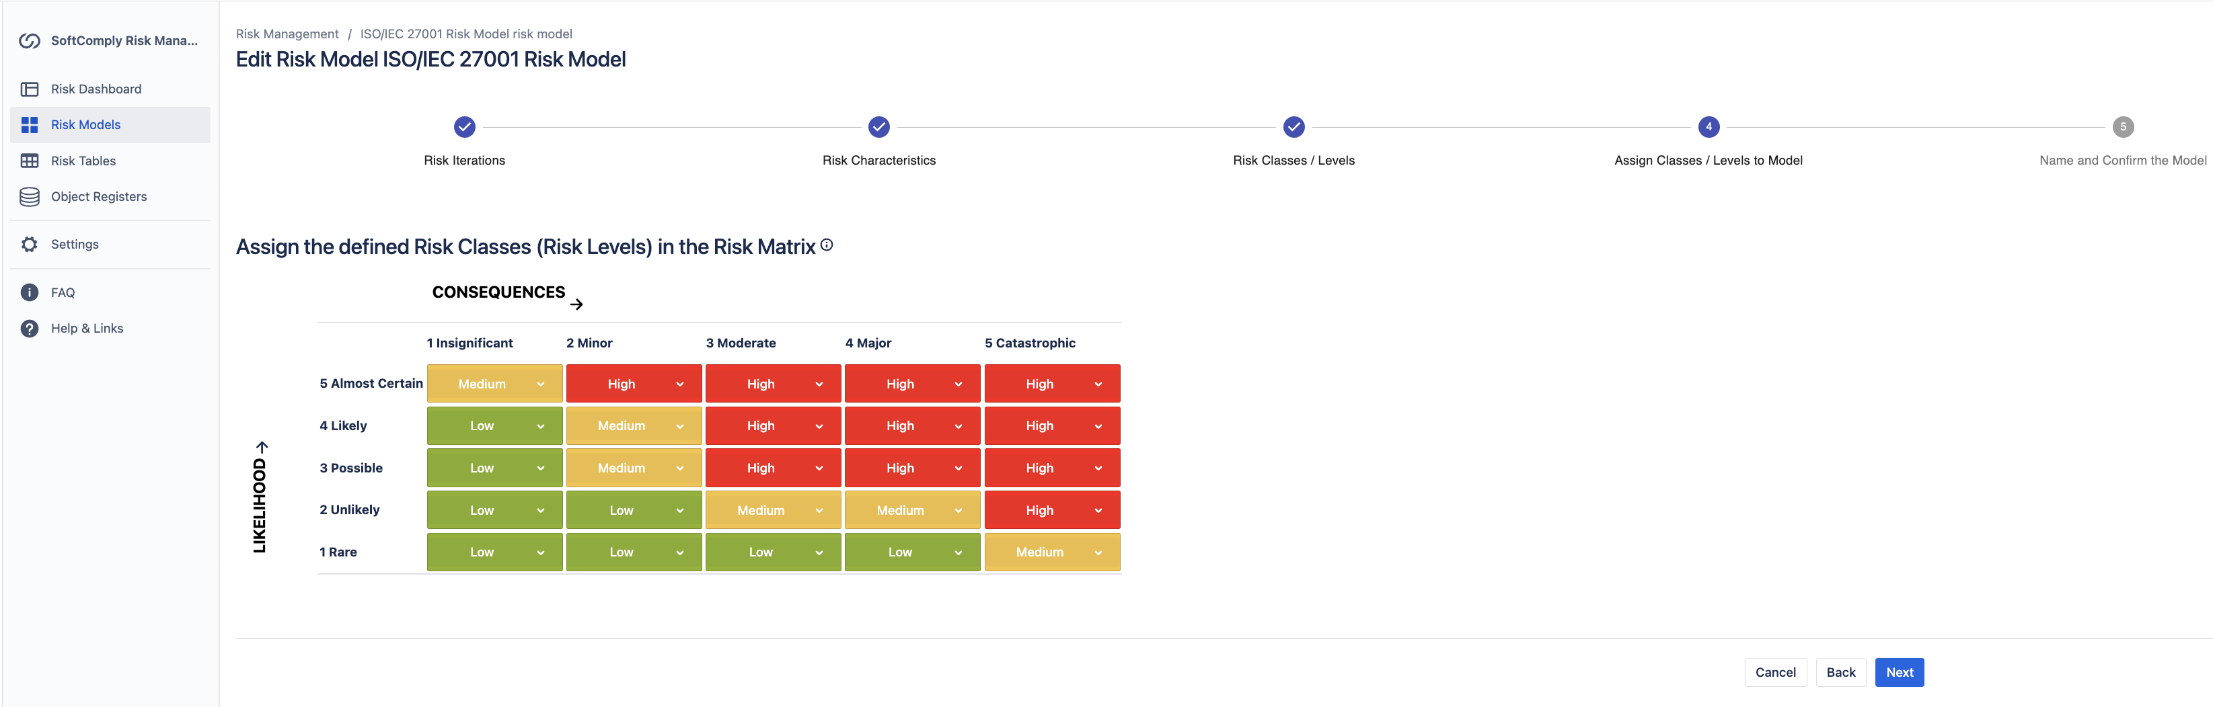2213x707 pixels.
Task: Click the FAQ info icon
Action: (29, 292)
